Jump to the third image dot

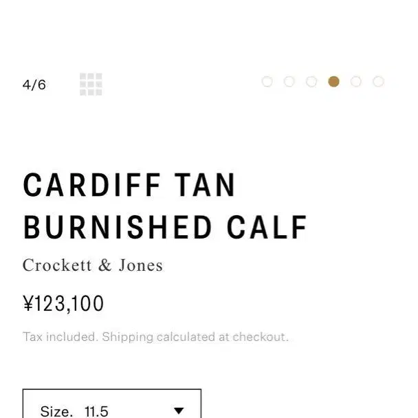[311, 82]
